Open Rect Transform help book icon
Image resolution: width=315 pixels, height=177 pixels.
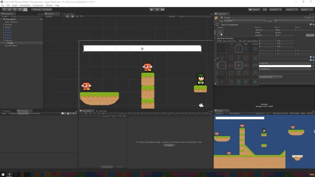pyautogui.click(x=311, y=25)
